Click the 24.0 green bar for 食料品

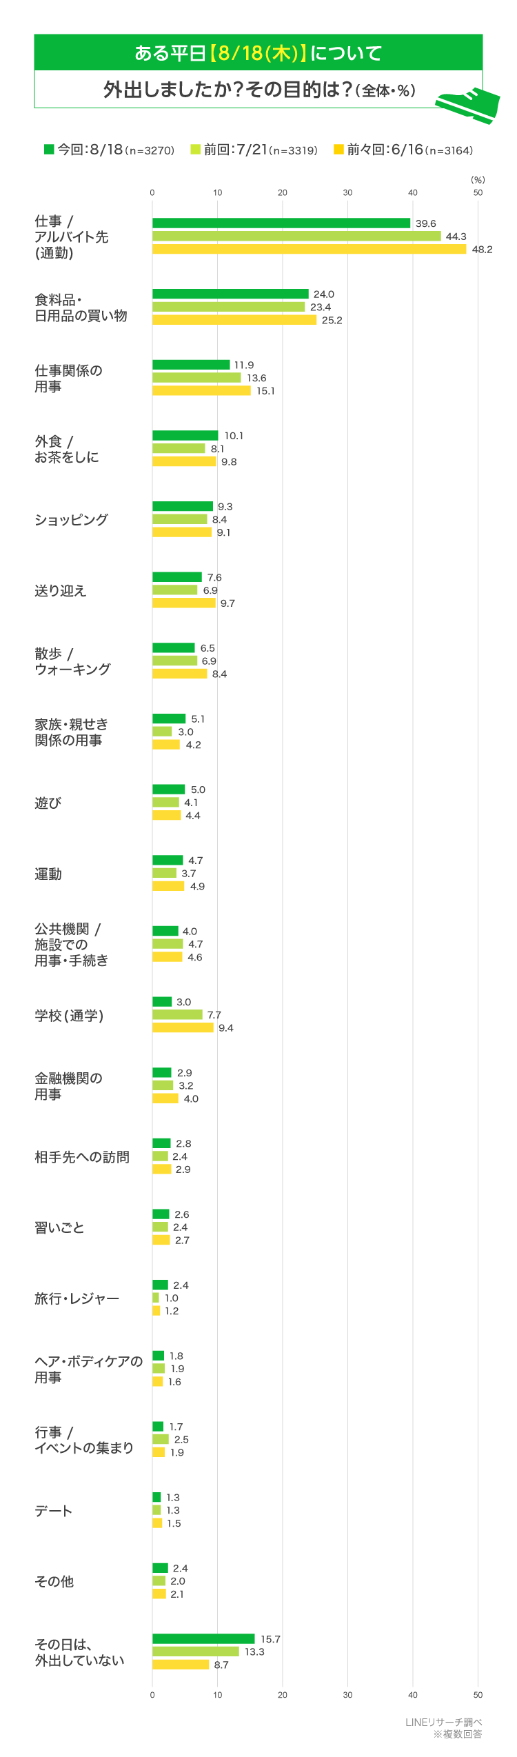click(x=230, y=294)
